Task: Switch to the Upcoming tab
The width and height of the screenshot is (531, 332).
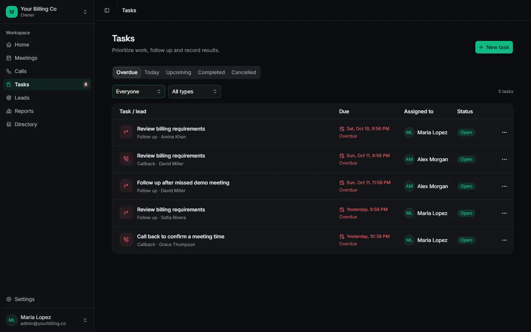Action: (178, 72)
